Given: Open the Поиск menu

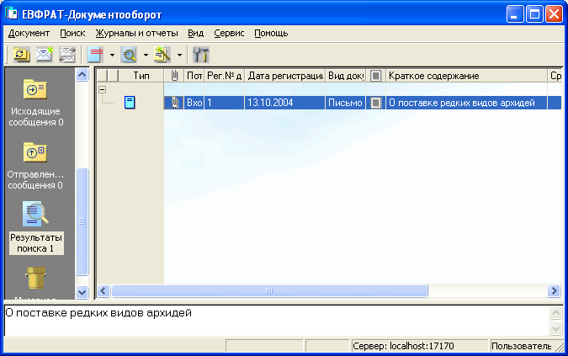Looking at the screenshot, I should pos(72,34).
